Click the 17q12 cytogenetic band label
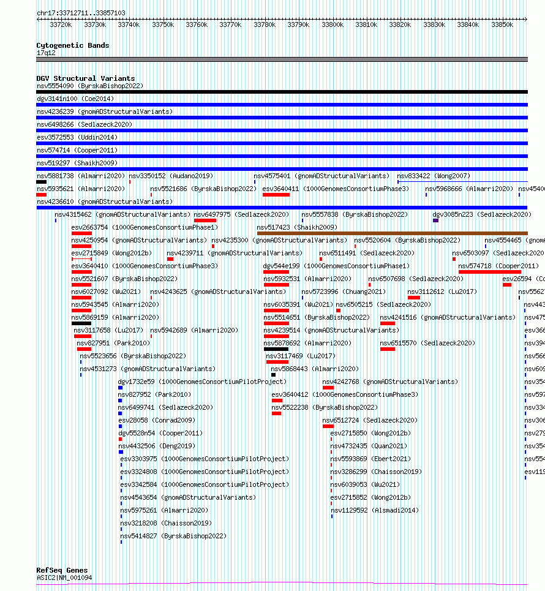The height and width of the screenshot is (591, 545). pyautogui.click(x=46, y=53)
